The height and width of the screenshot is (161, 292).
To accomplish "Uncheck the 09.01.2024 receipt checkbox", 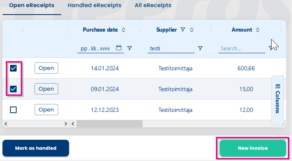I will click(13, 89).
